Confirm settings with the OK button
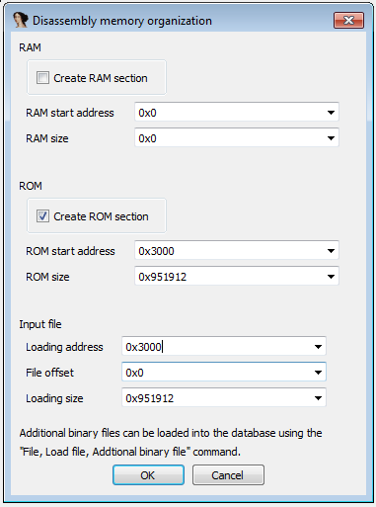The image size is (376, 507). pyautogui.click(x=148, y=475)
